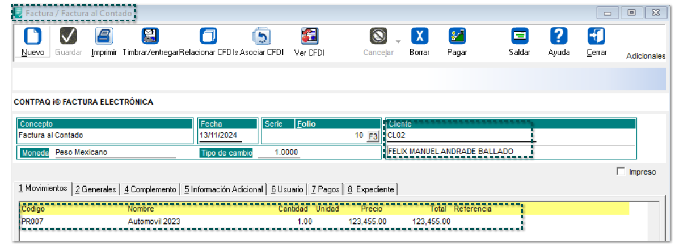Click the Concepto field Factura al Contado
Screen dimensions: 675x246
105,136
